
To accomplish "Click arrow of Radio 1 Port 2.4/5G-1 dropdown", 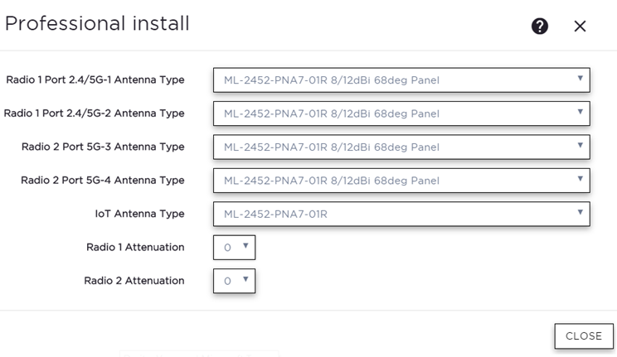I will [581, 80].
